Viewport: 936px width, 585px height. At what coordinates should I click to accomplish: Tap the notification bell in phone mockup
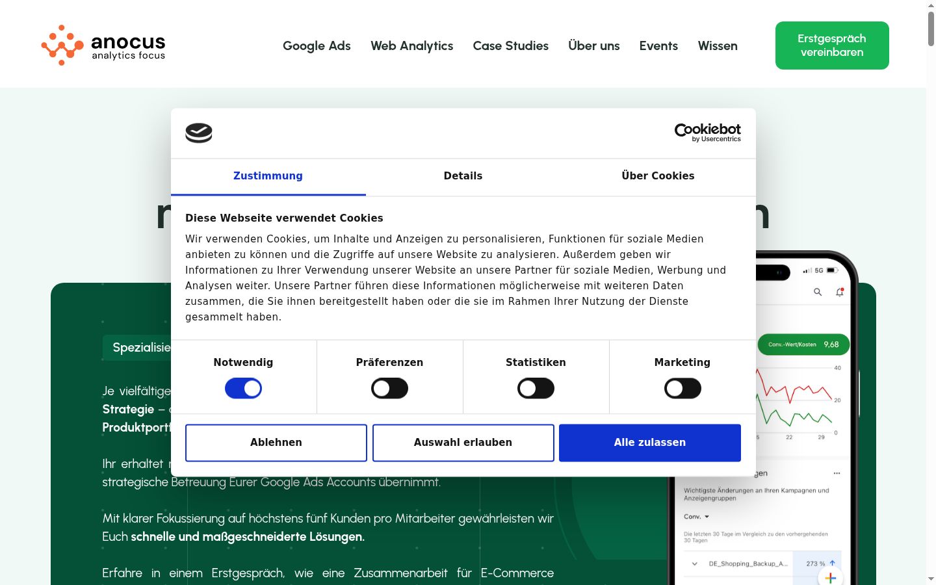pos(839,292)
